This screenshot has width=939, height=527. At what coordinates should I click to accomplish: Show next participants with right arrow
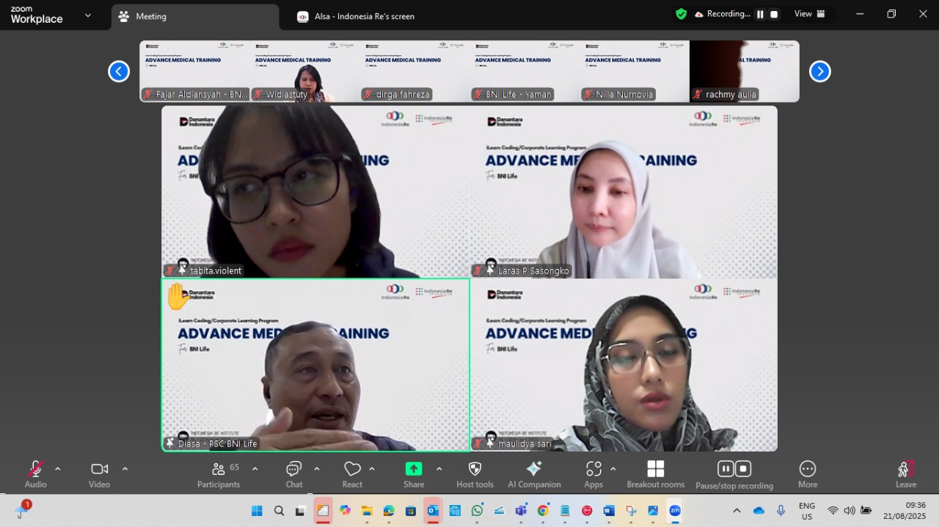[x=819, y=71]
